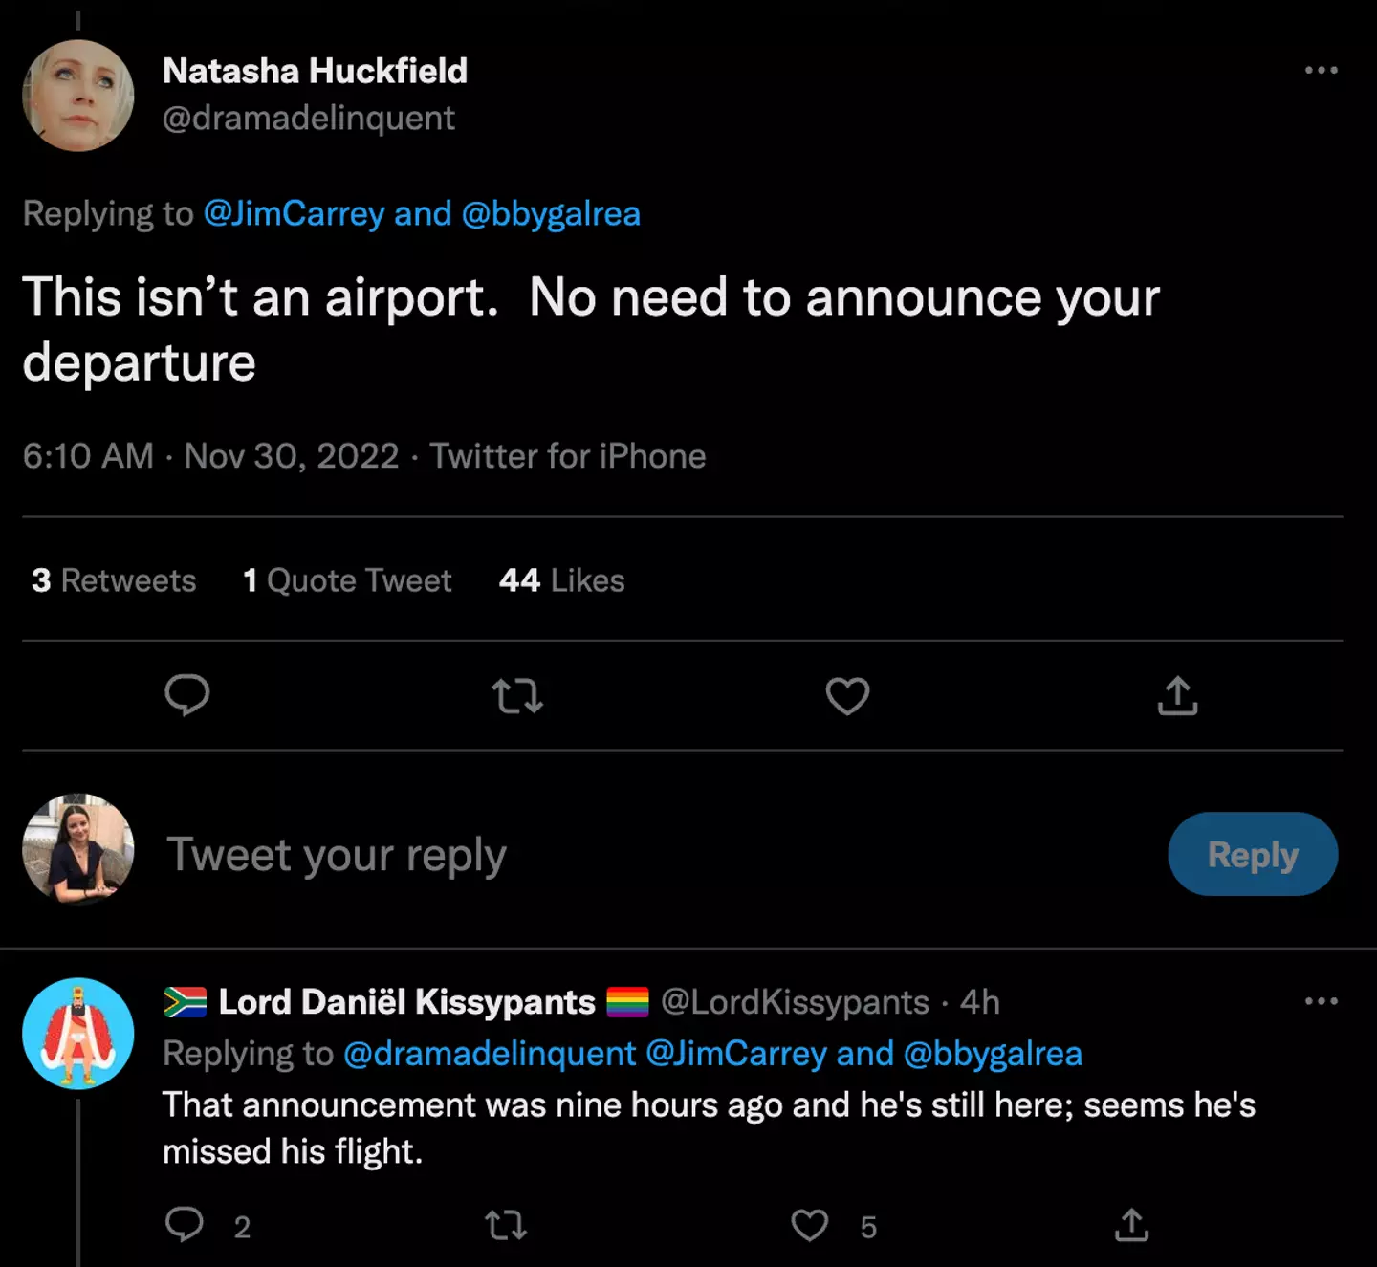
Task: Like Lord Daniël Kissypants' reply
Action: (810, 1225)
